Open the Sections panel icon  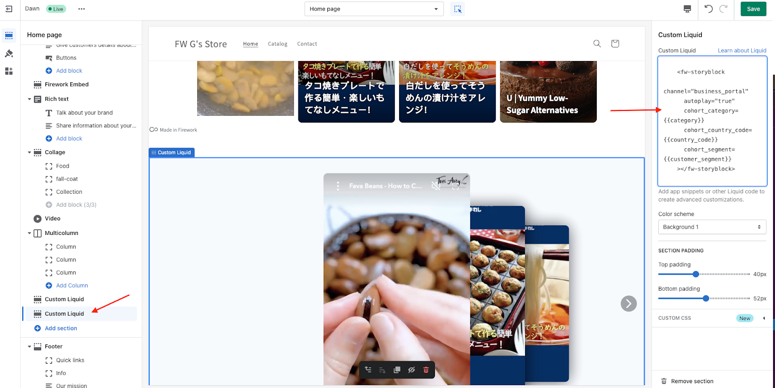click(9, 35)
